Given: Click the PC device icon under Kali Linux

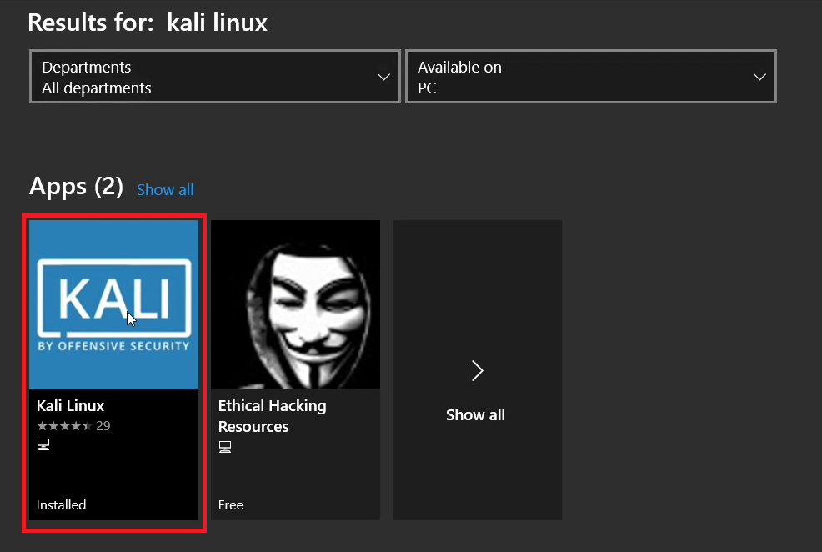Looking at the screenshot, I should coord(43,444).
